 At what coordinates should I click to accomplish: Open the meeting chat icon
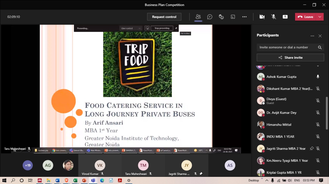(x=210, y=17)
